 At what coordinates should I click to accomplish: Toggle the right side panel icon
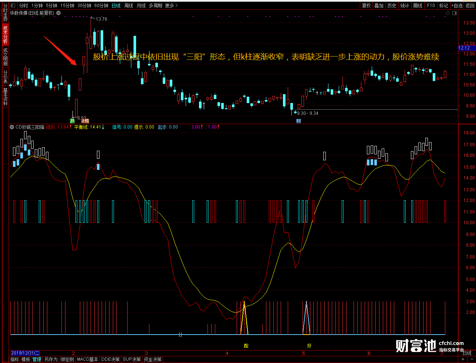pos(455,13)
